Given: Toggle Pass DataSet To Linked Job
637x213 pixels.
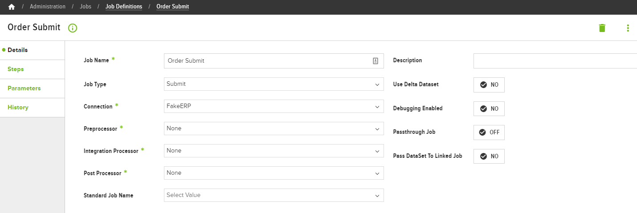Looking at the screenshot, I should [x=489, y=156].
